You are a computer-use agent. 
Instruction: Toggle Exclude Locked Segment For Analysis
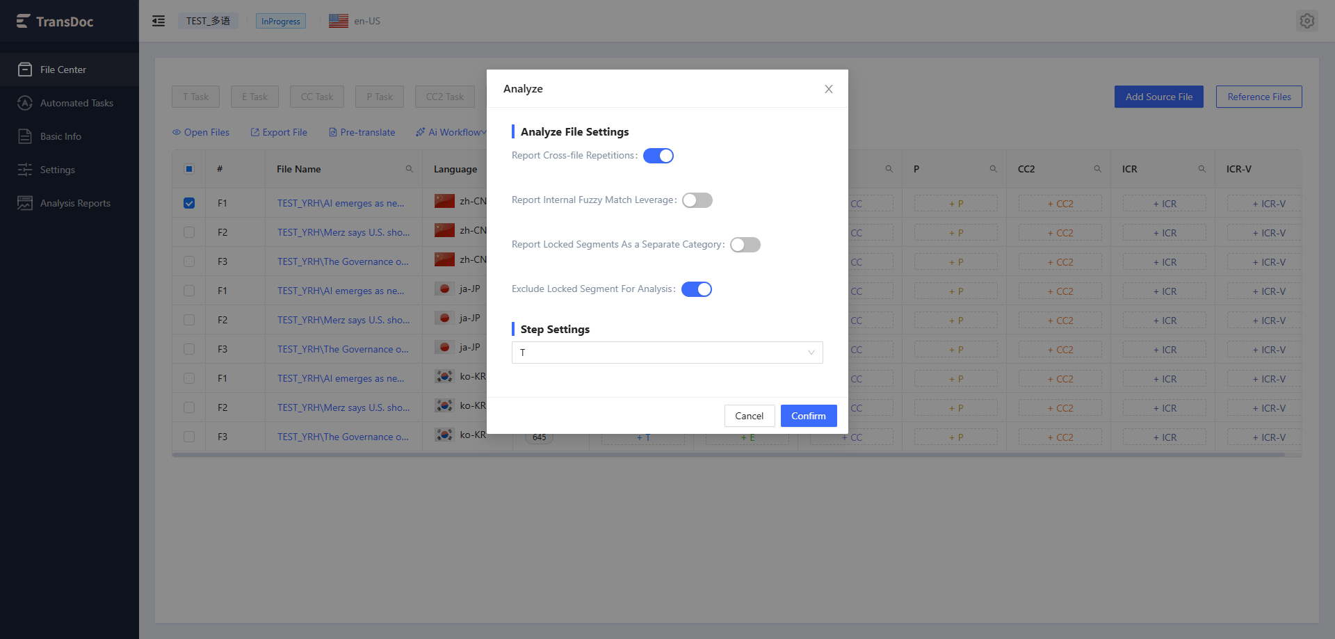click(697, 289)
